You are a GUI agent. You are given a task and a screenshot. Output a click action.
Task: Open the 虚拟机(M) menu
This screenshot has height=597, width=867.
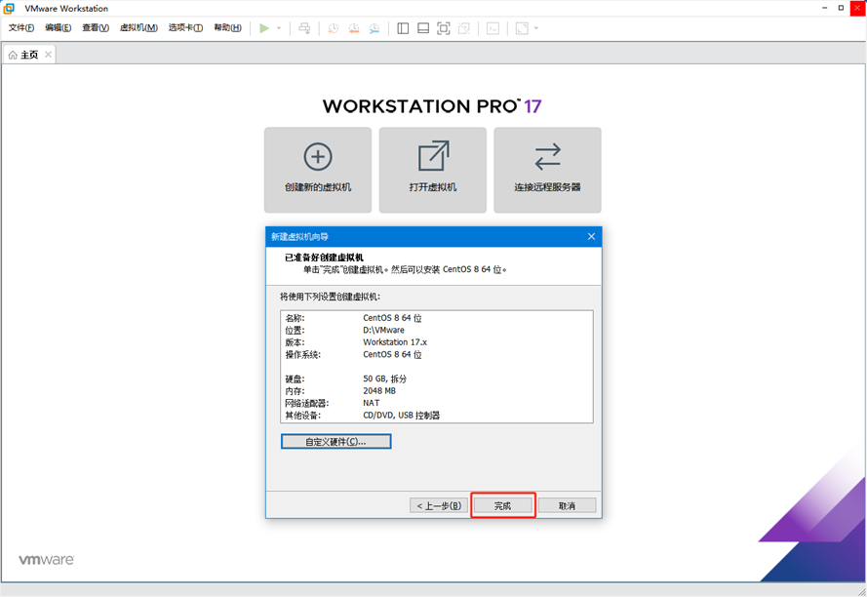[138, 27]
